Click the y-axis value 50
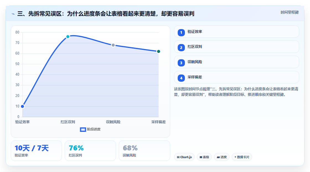 point(17,64)
